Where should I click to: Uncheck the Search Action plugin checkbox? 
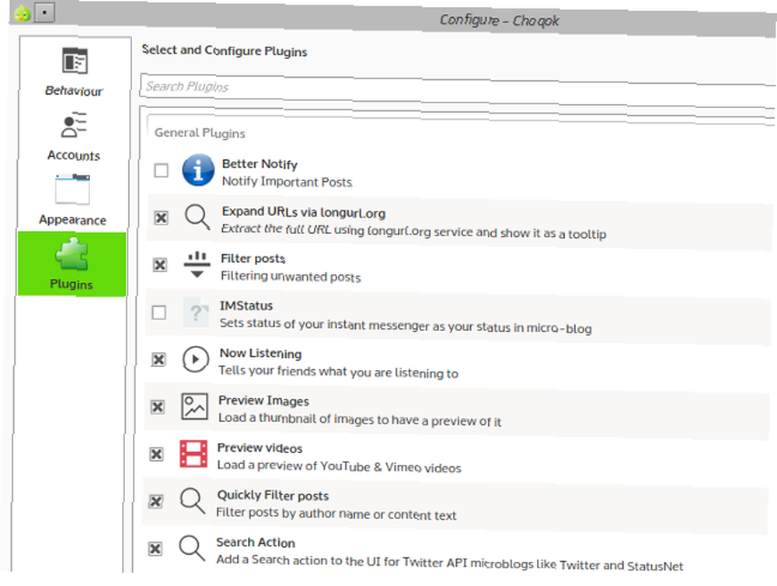[155, 549]
